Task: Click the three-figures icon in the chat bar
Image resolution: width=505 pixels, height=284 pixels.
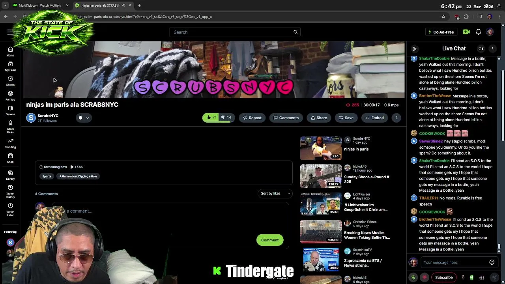Action: [482, 277]
